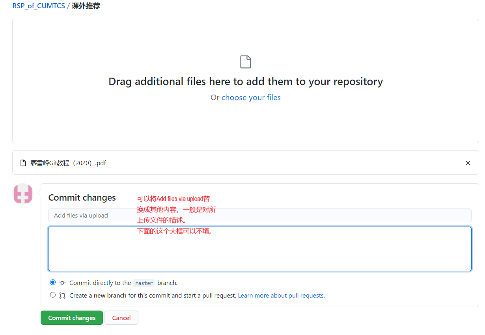Click the pull request icon beside 'Create a new branch'

click(62, 296)
